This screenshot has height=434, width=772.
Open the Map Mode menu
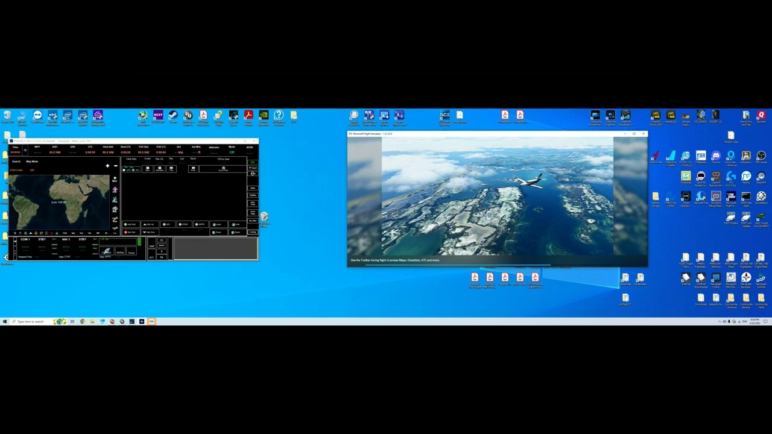[32, 162]
